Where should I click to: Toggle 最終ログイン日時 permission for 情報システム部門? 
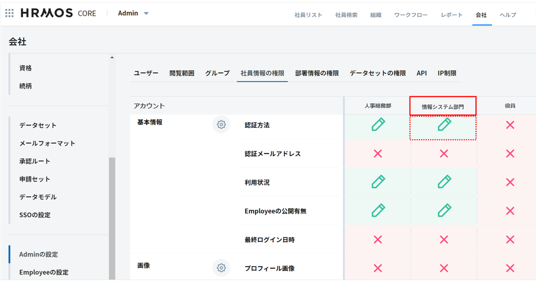(444, 240)
